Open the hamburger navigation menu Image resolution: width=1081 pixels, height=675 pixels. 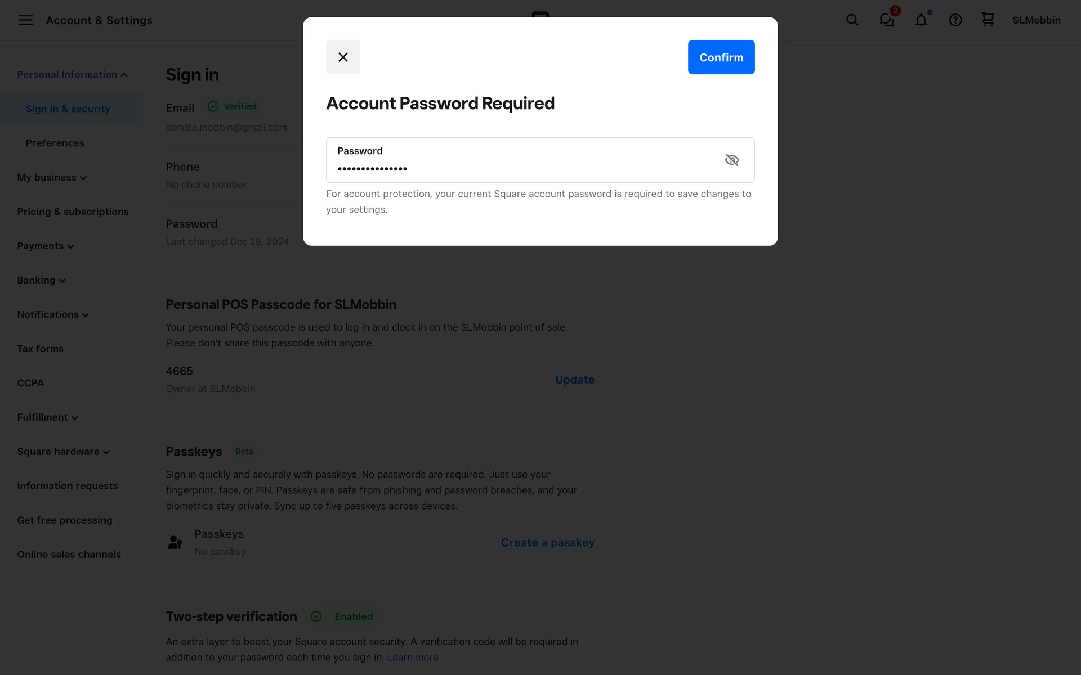click(x=25, y=20)
